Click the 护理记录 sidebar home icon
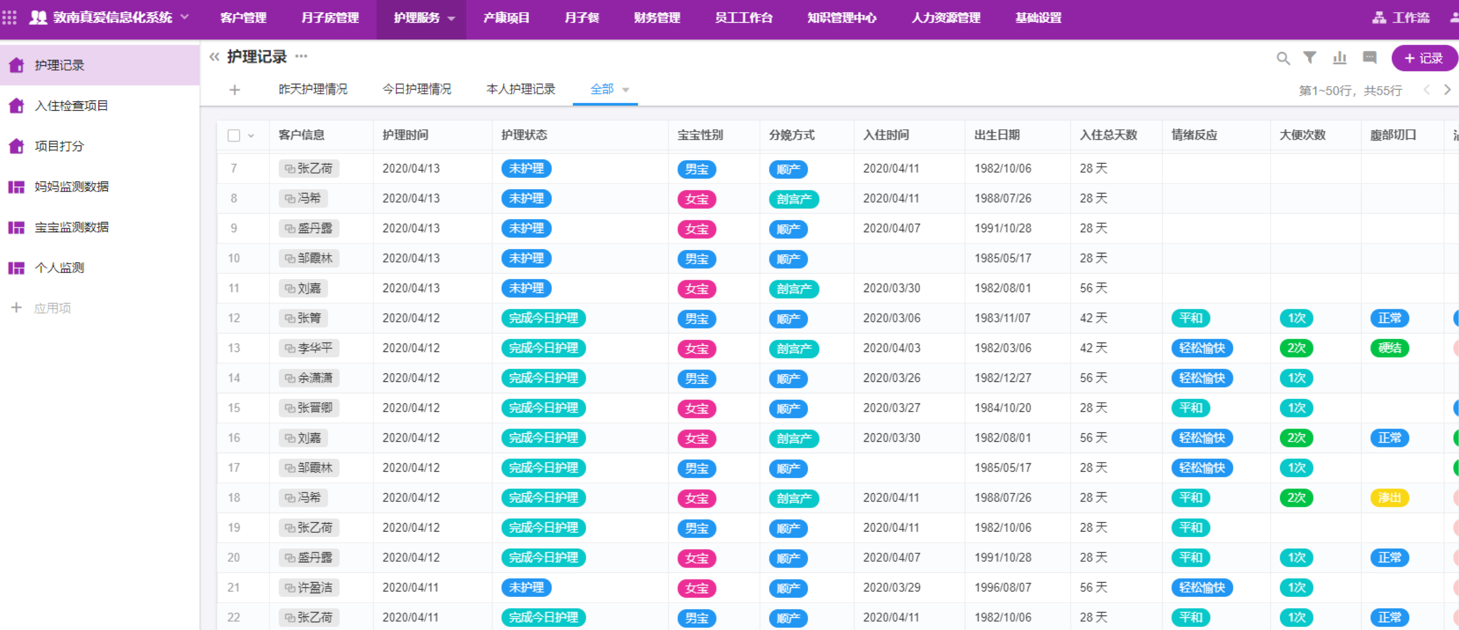This screenshot has width=1459, height=630. (x=16, y=65)
